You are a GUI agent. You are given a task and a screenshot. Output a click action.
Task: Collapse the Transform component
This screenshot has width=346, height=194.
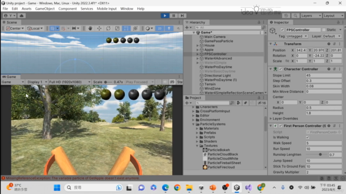[x=270, y=44]
